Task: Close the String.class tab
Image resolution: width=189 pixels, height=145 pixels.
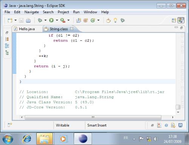Action: pyautogui.click(x=72, y=29)
